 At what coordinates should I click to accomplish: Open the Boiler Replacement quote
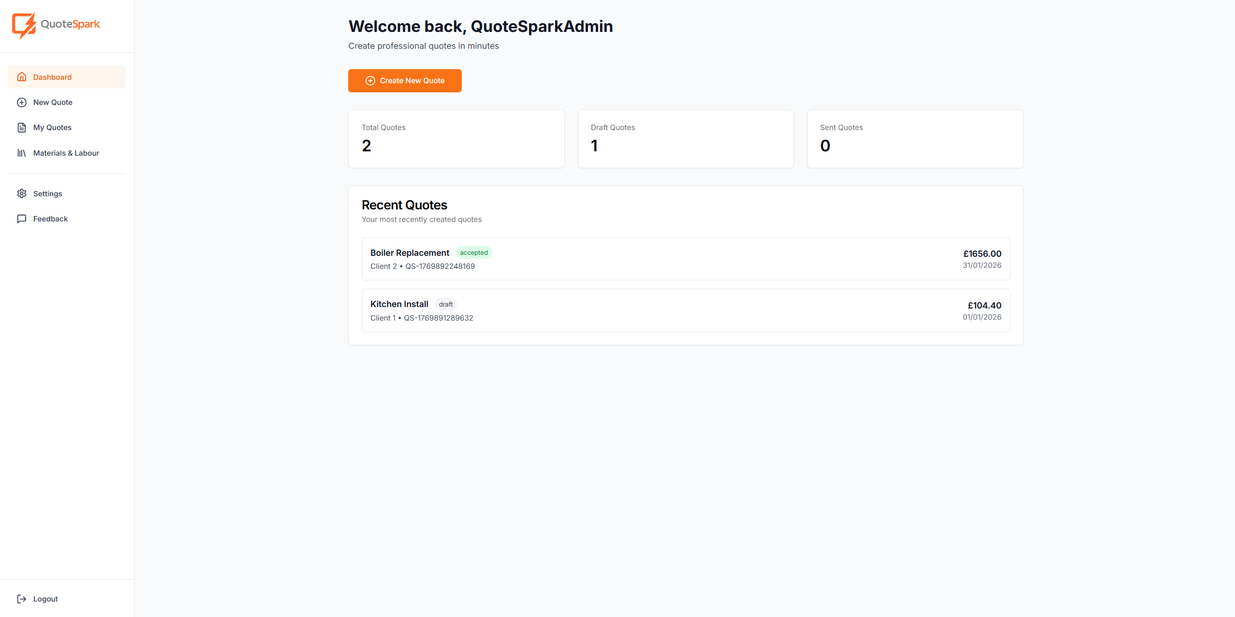click(685, 259)
